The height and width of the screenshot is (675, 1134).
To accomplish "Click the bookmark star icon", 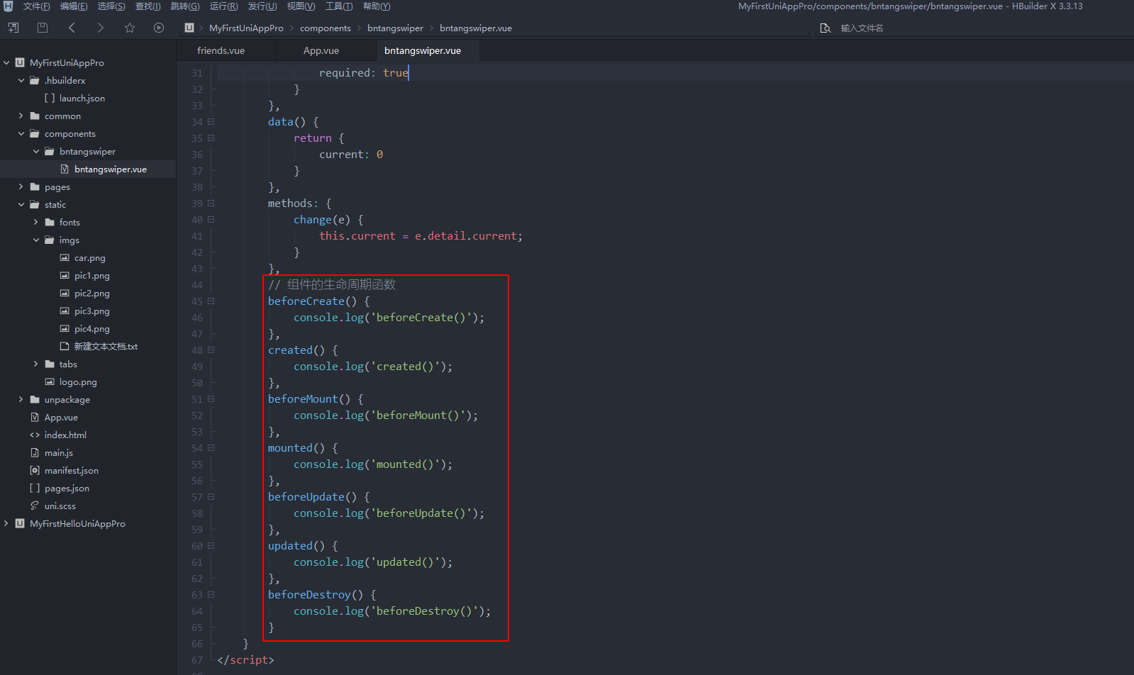I will click(130, 28).
